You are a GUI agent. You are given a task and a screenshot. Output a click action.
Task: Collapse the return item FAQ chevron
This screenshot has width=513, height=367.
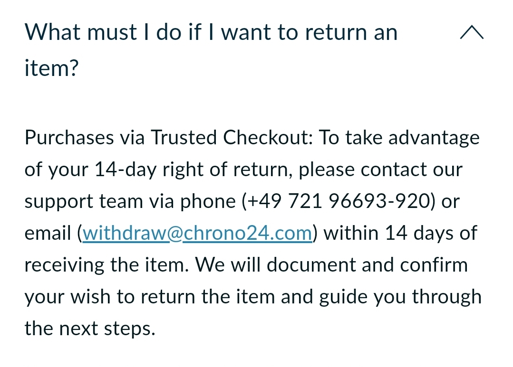(x=472, y=33)
